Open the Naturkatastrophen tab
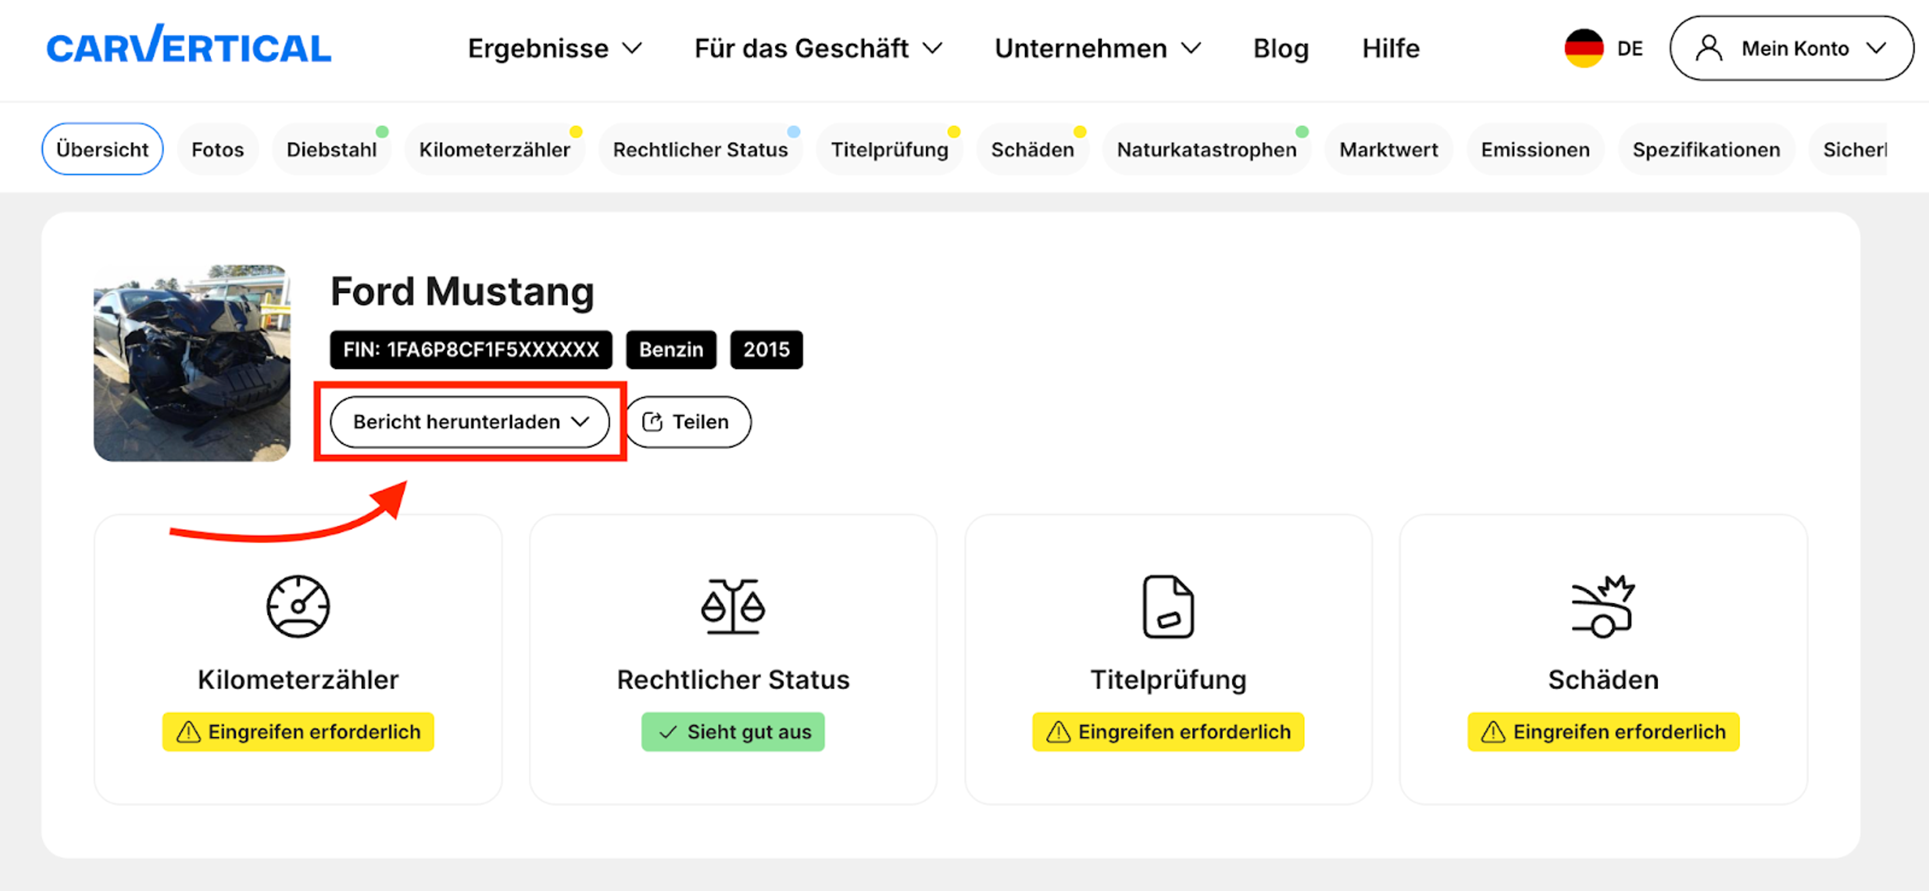This screenshot has height=891, width=1929. pos(1207,150)
